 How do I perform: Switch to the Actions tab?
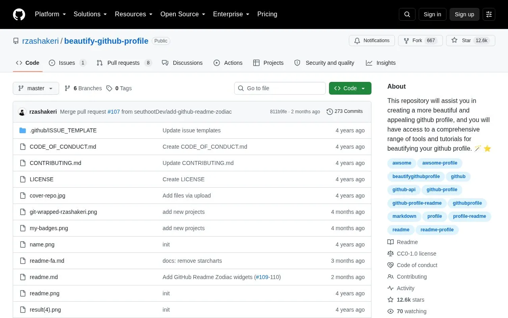[x=228, y=63]
